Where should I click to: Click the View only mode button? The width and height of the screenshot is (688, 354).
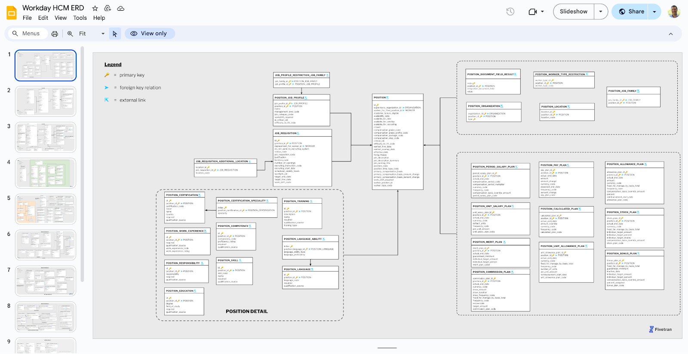tap(149, 34)
